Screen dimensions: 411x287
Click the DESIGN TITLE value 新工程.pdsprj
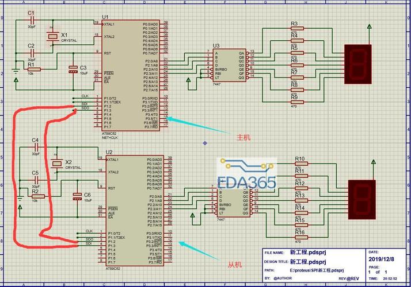pos(308,262)
